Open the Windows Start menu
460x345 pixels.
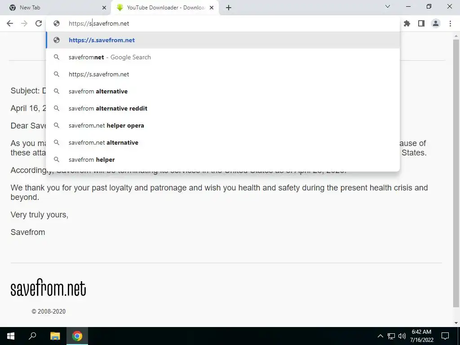tap(11, 336)
